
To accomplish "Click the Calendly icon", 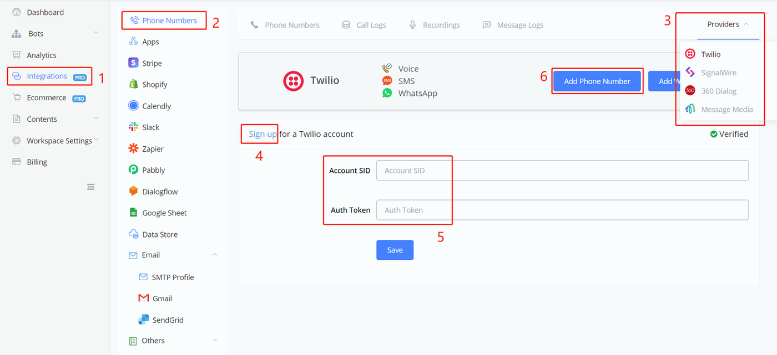I will tap(133, 106).
